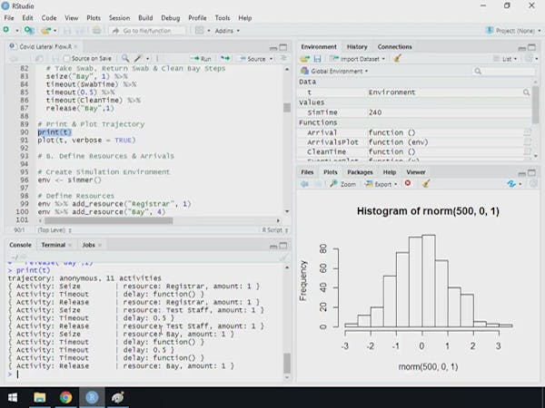Viewport: 545px width, 408px height.
Task: Click the Run button in editor
Action: pyautogui.click(x=201, y=59)
